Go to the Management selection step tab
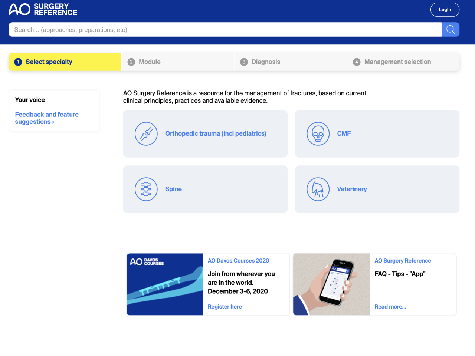The image size is (475, 356). (x=403, y=62)
